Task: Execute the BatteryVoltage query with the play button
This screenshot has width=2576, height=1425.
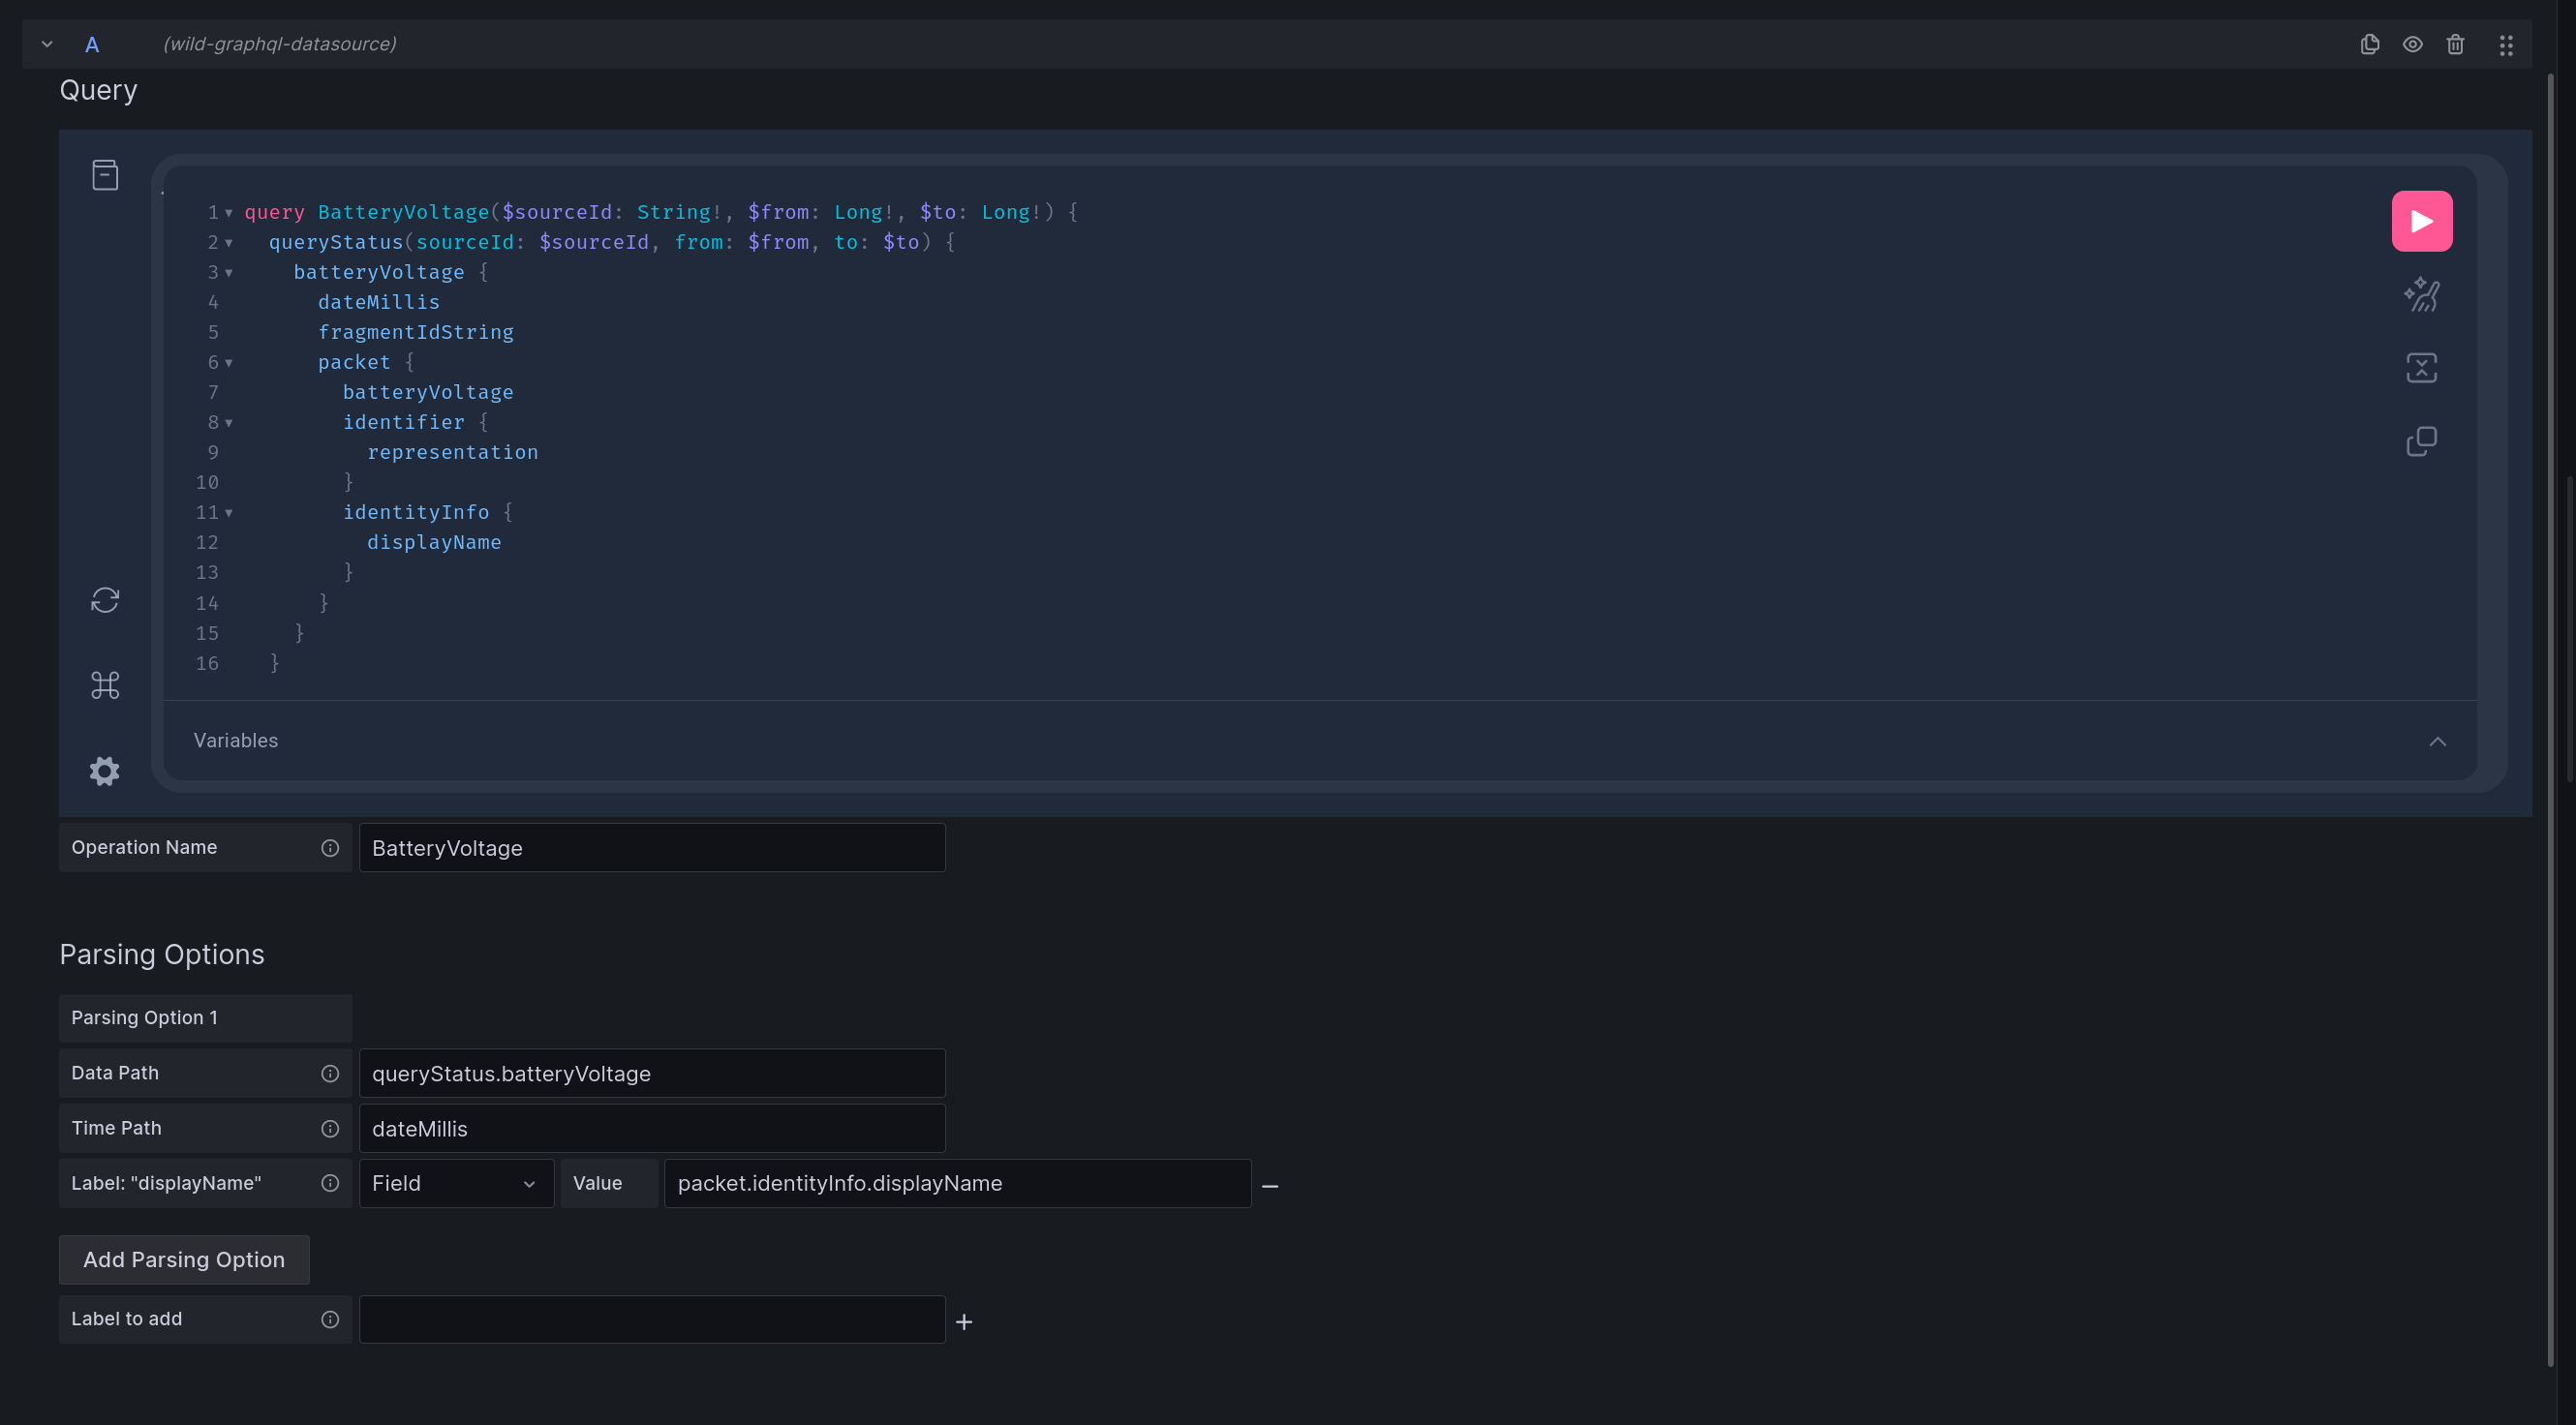Action: [2422, 220]
